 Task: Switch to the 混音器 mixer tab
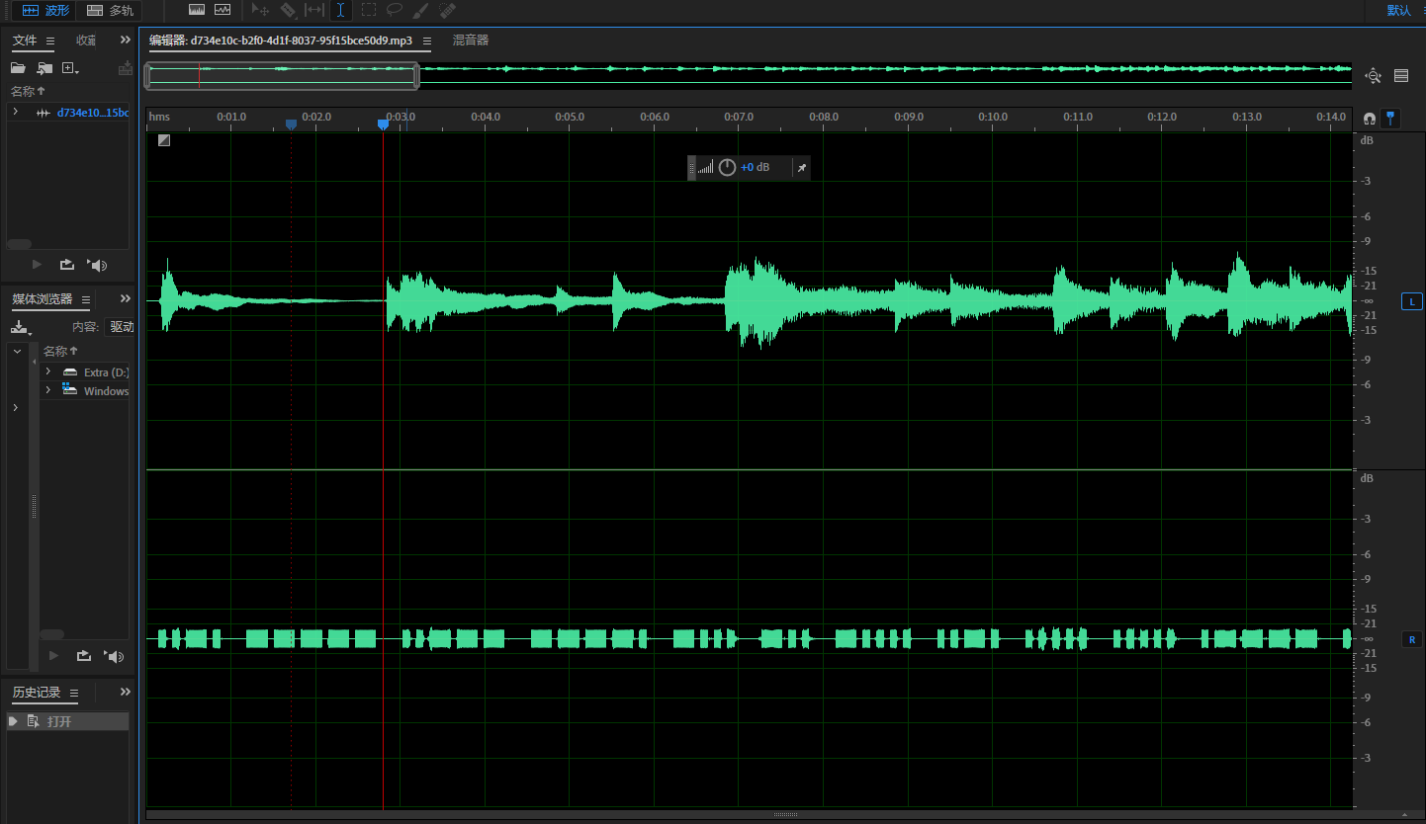(x=471, y=41)
